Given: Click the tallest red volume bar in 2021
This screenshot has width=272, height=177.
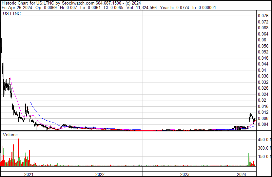Looking at the screenshot, I should click(18, 152).
